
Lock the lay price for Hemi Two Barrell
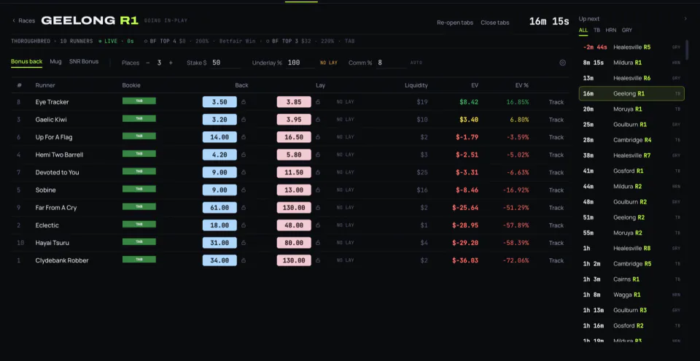click(x=317, y=155)
